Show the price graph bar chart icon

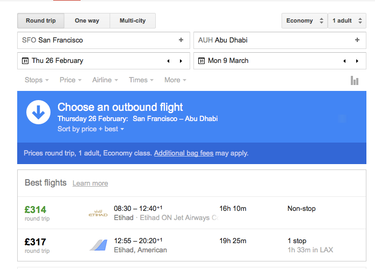tap(354, 80)
